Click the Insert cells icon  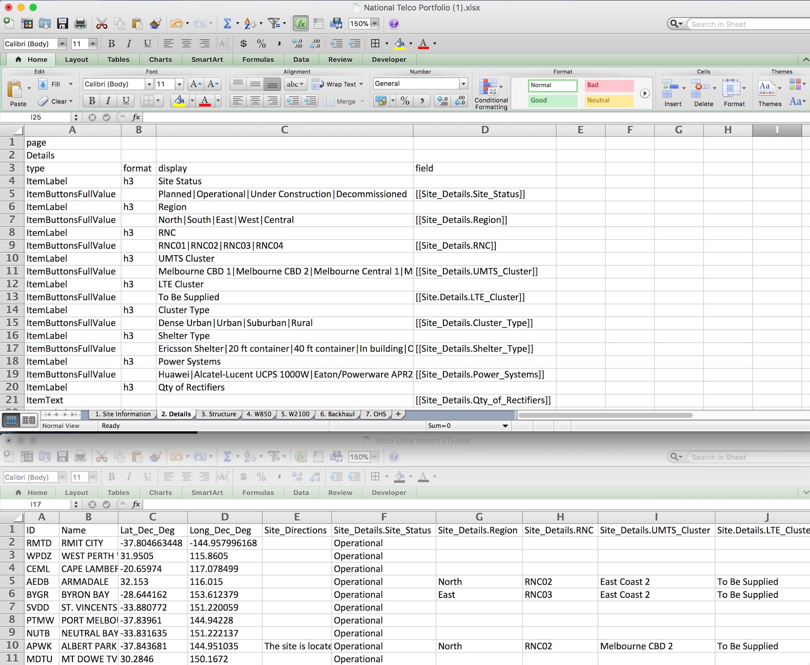(670, 88)
